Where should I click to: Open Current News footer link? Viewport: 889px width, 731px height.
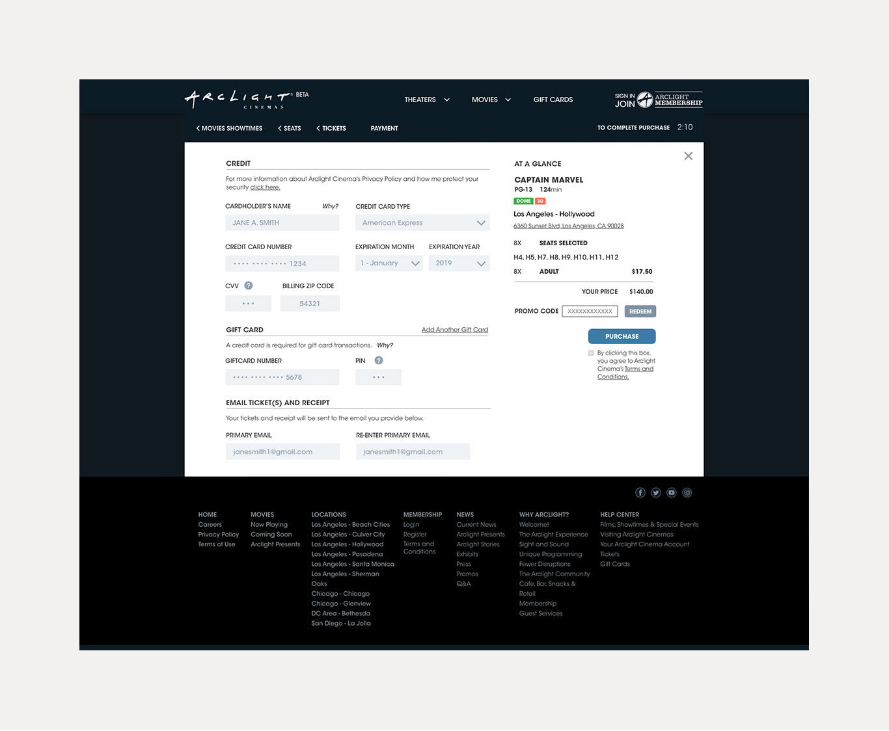click(476, 524)
